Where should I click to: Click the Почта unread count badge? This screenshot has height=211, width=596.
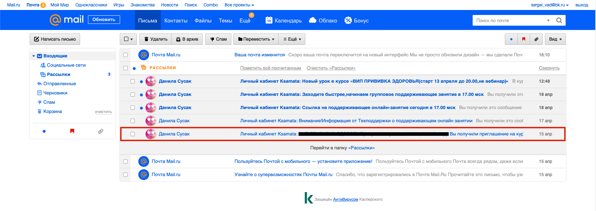pos(43,5)
